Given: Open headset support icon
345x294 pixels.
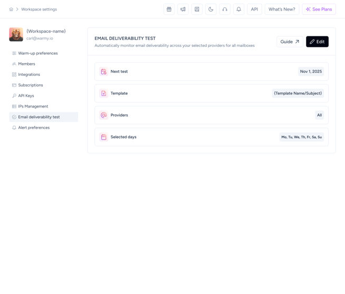Looking at the screenshot, I should pos(225,9).
